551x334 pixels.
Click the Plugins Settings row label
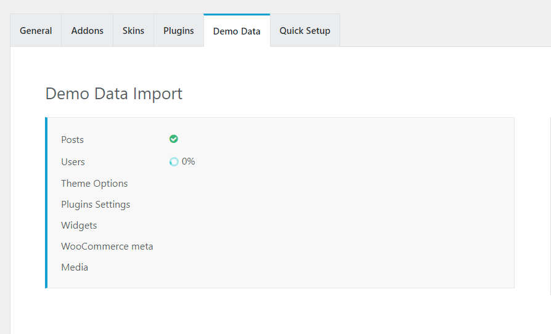(96, 205)
